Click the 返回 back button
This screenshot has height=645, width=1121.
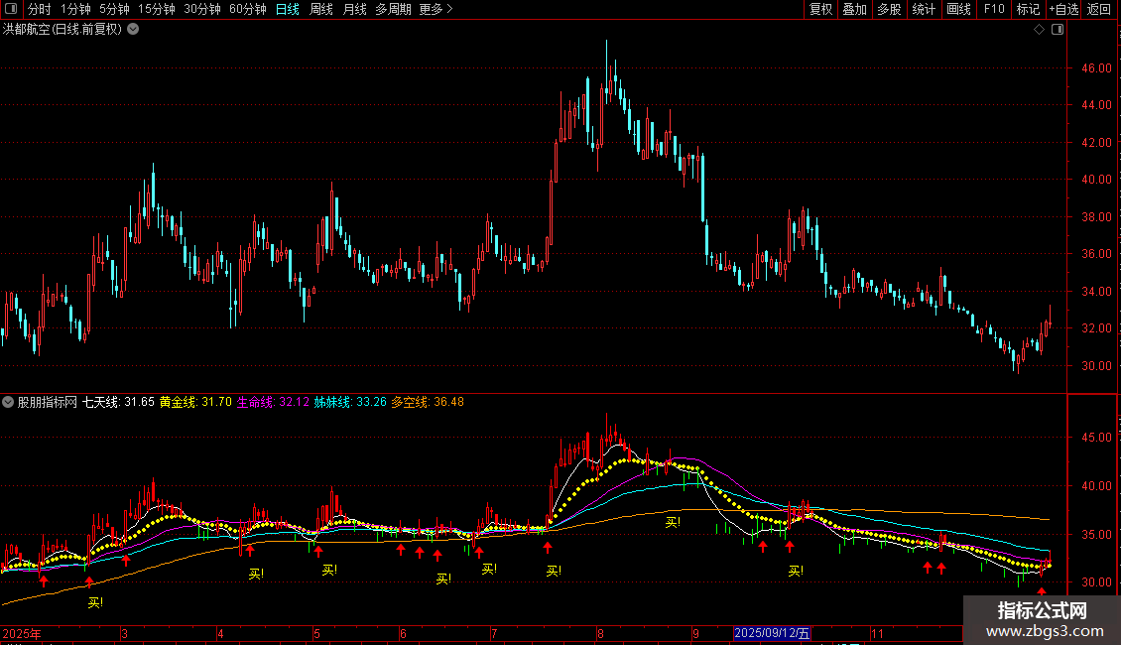tap(1099, 9)
